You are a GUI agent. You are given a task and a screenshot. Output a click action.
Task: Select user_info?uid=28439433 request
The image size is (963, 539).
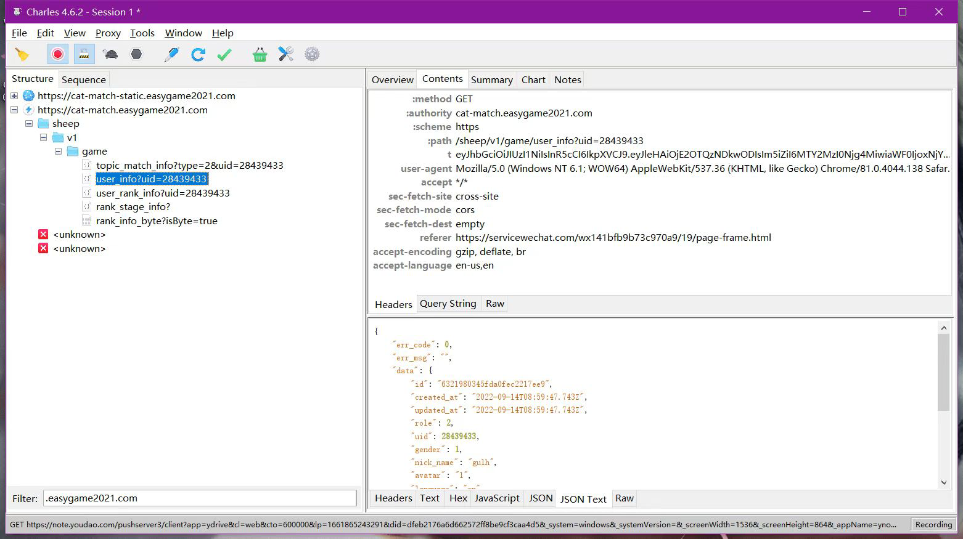point(152,179)
